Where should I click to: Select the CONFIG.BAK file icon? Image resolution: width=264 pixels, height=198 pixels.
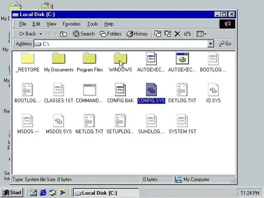click(120, 90)
